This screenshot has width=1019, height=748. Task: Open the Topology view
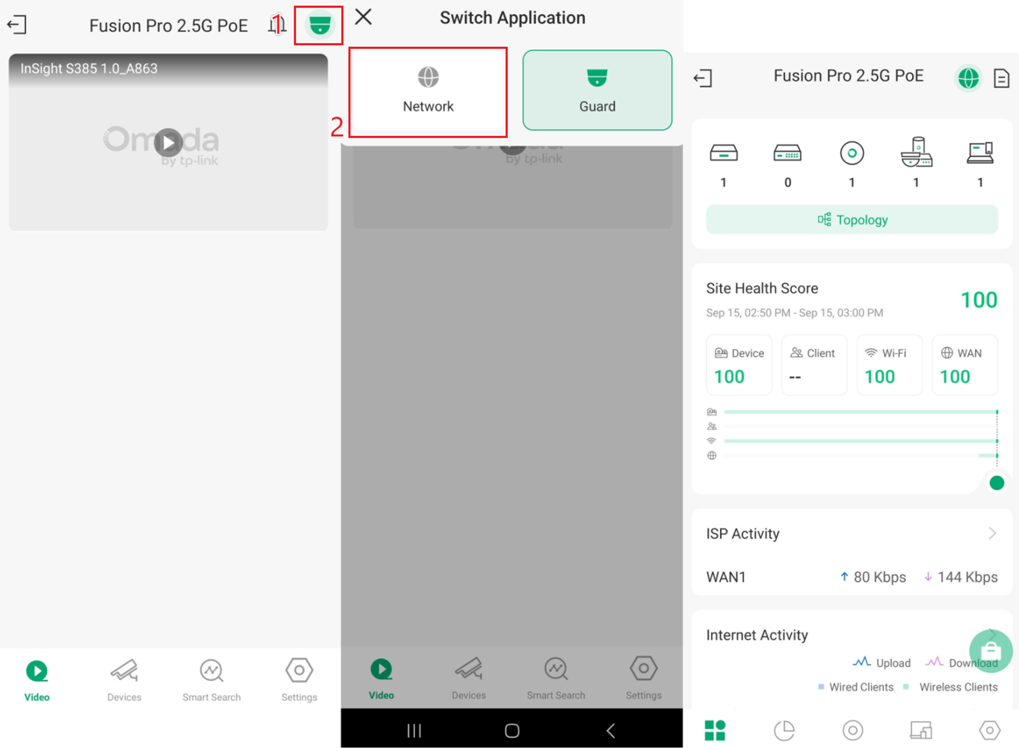coord(852,220)
